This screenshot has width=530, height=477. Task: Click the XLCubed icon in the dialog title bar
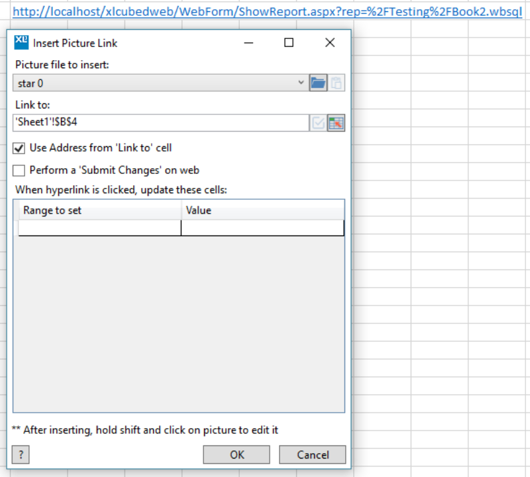click(20, 42)
